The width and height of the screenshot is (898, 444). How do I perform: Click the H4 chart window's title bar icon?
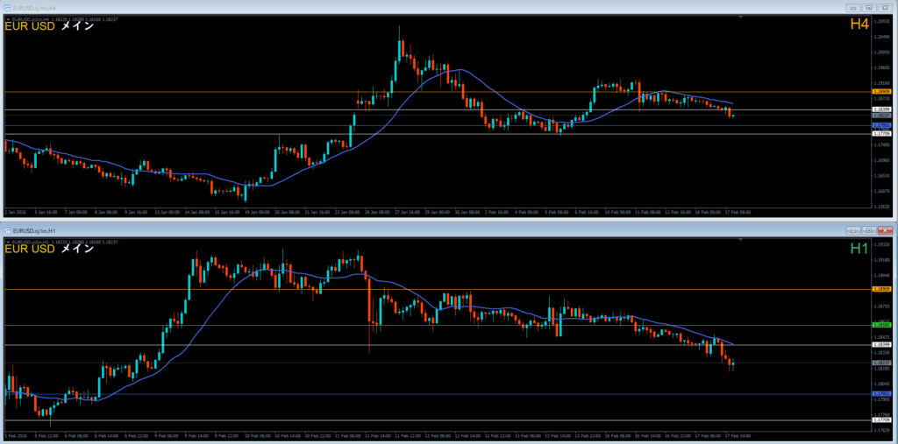[x=9, y=7]
